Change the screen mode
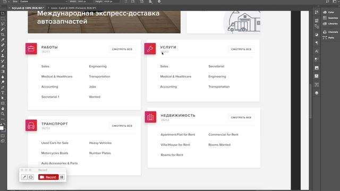The width and height of the screenshot is (340, 191). point(3,141)
